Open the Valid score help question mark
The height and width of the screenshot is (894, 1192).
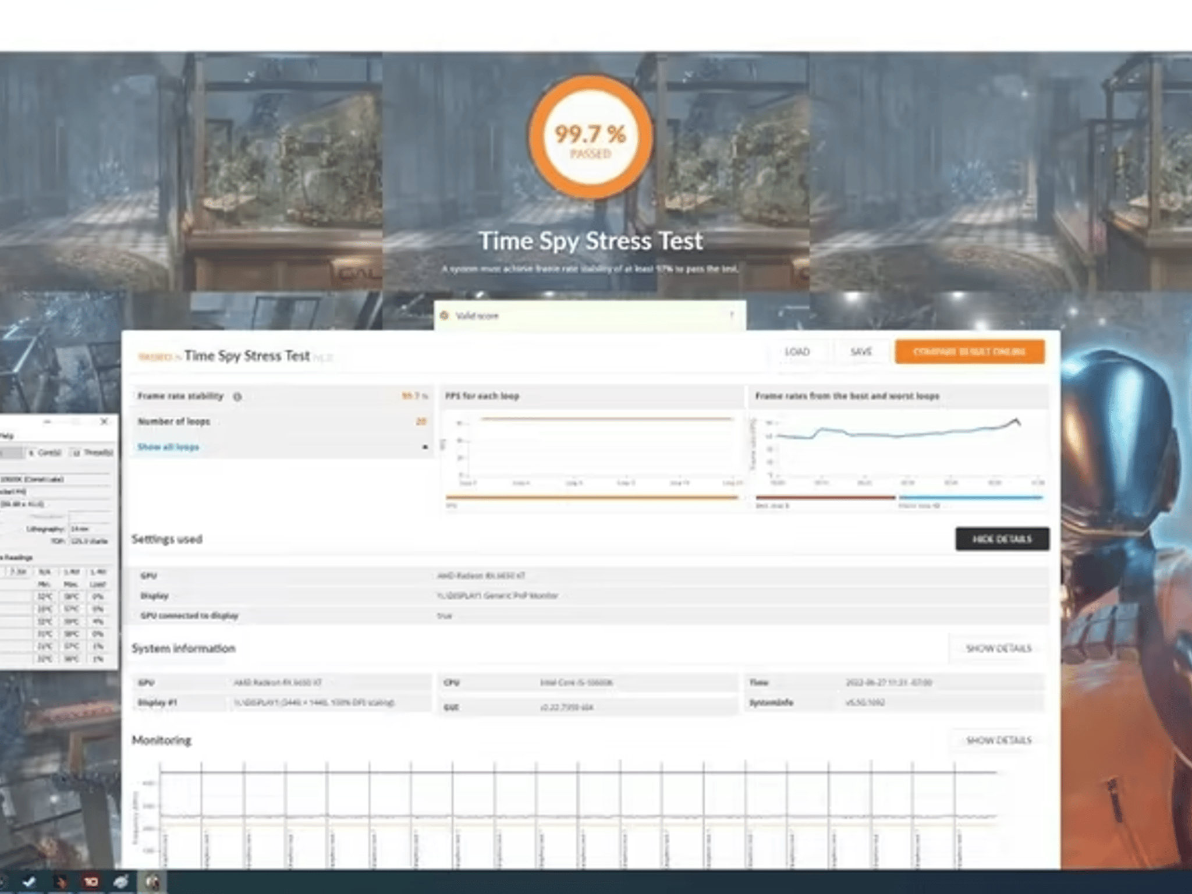(732, 315)
